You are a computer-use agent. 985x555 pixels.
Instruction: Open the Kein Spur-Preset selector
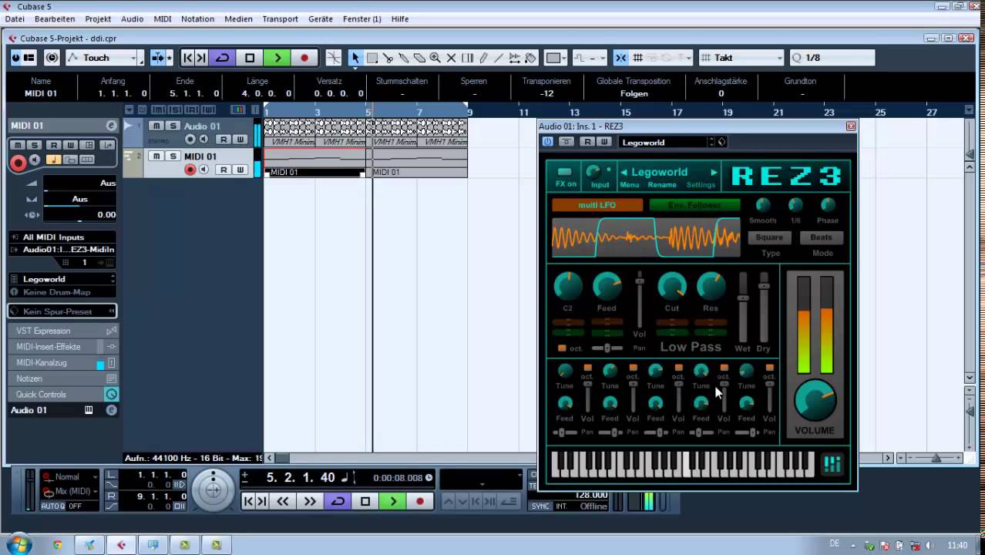click(x=62, y=311)
